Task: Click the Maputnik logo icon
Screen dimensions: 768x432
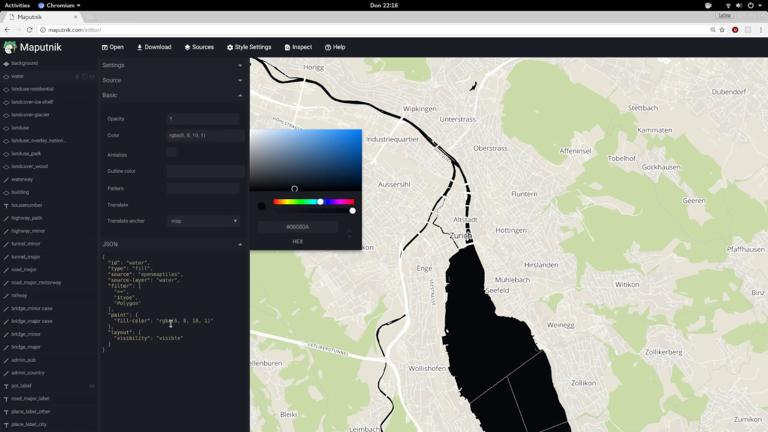Action: click(x=10, y=47)
